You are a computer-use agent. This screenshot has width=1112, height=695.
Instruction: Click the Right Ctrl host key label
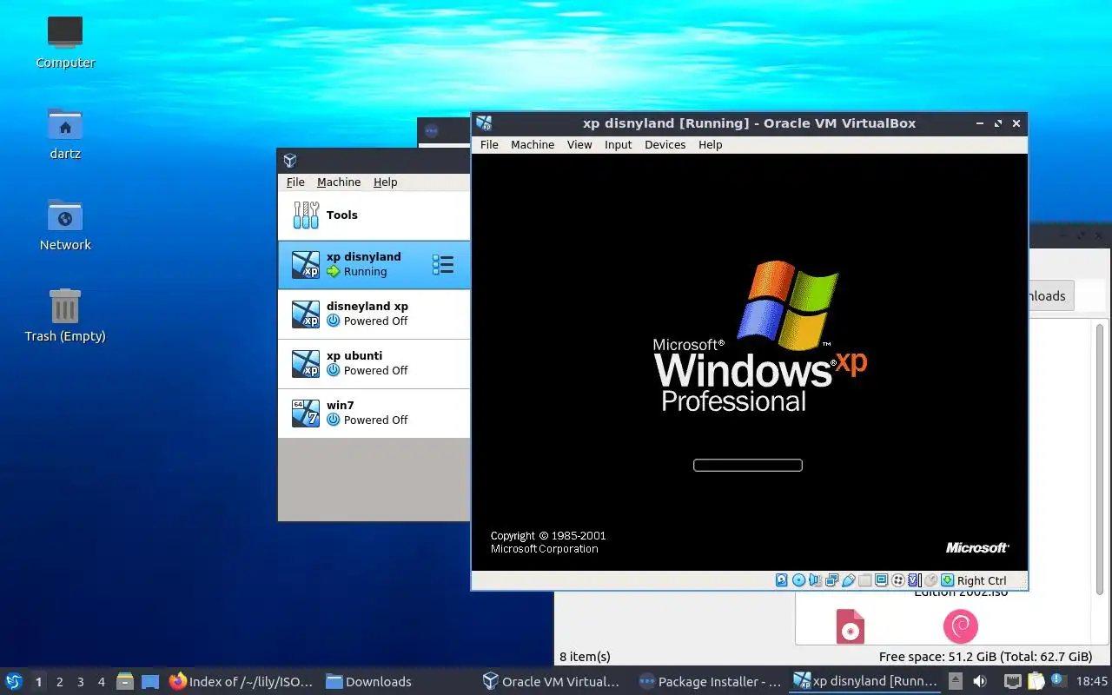click(x=982, y=580)
